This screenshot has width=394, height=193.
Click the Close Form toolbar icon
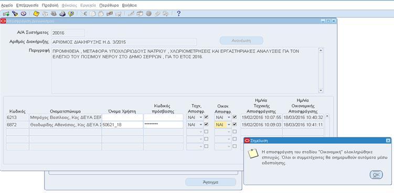(71, 14)
